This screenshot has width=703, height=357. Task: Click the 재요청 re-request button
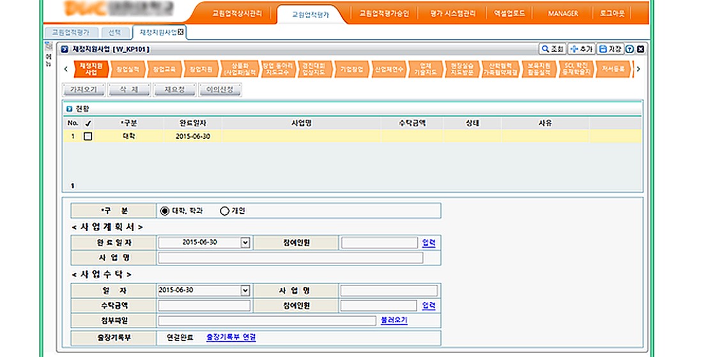coord(174,90)
